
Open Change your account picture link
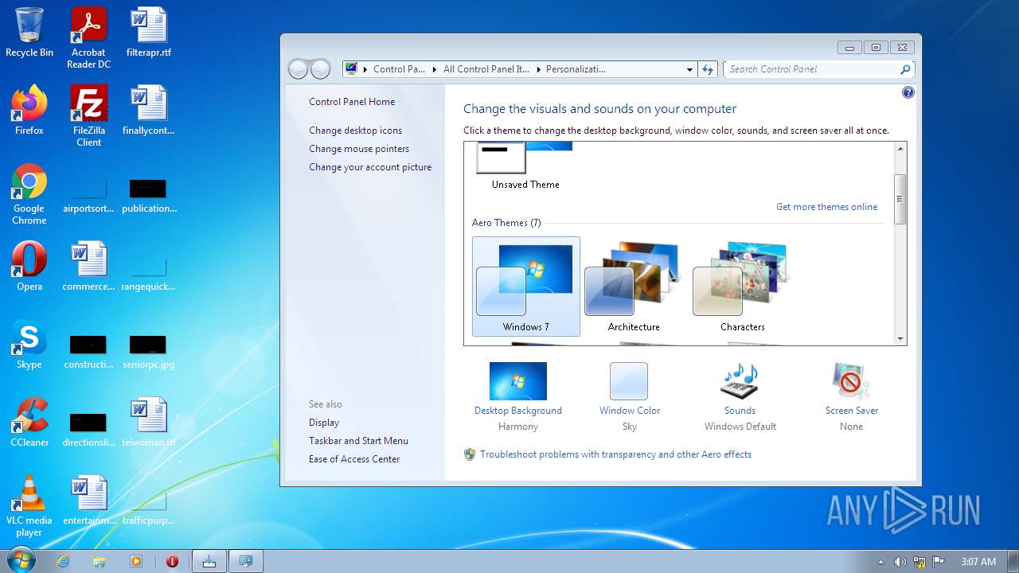tap(370, 167)
